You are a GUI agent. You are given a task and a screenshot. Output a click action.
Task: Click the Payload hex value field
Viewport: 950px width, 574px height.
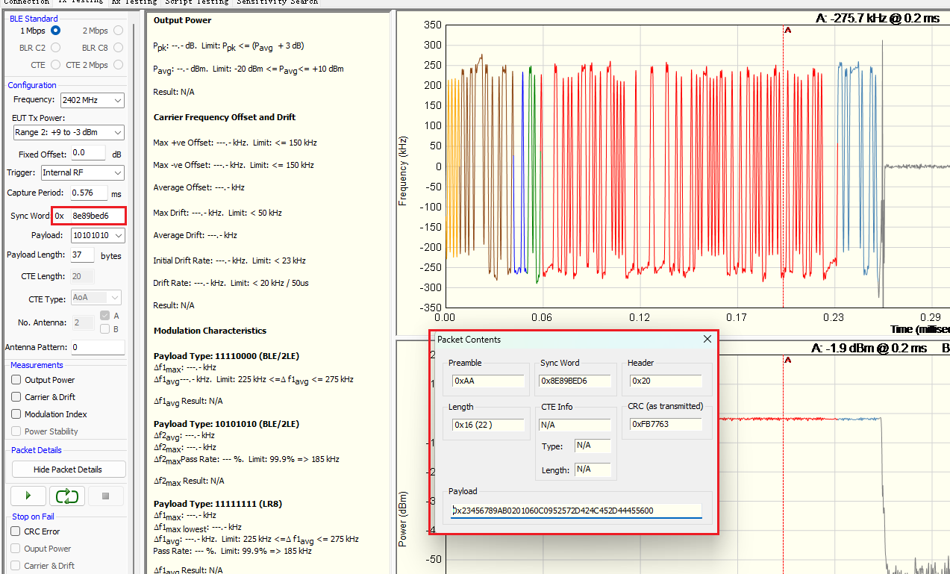coord(576,511)
